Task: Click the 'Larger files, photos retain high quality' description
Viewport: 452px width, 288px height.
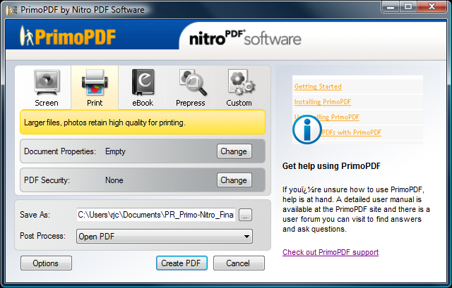Action: (105, 123)
